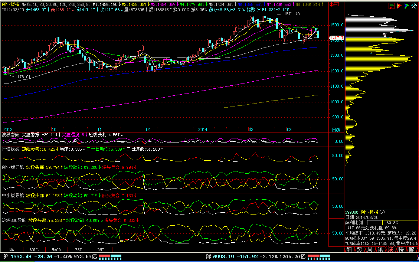
Task: Click the 2014/03/20 date in header line
Action: [x=13, y=10]
